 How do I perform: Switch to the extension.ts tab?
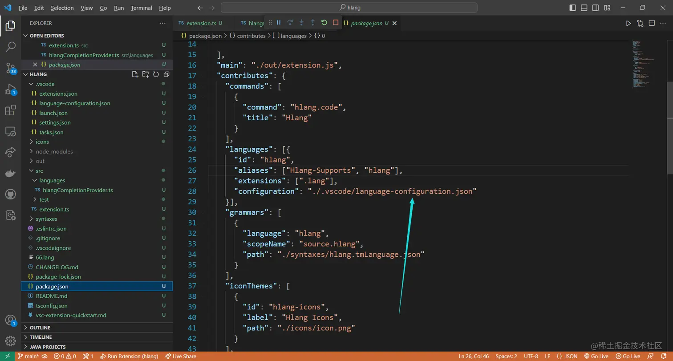pos(201,23)
